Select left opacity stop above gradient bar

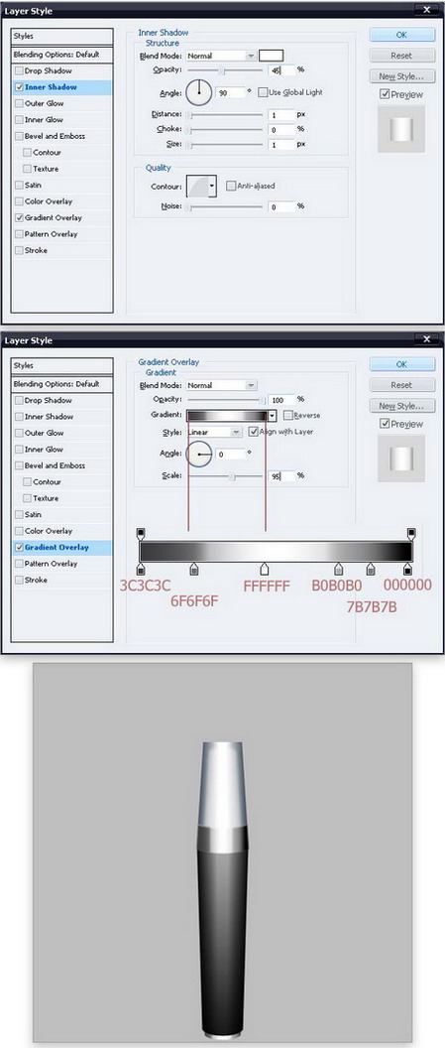click(140, 533)
